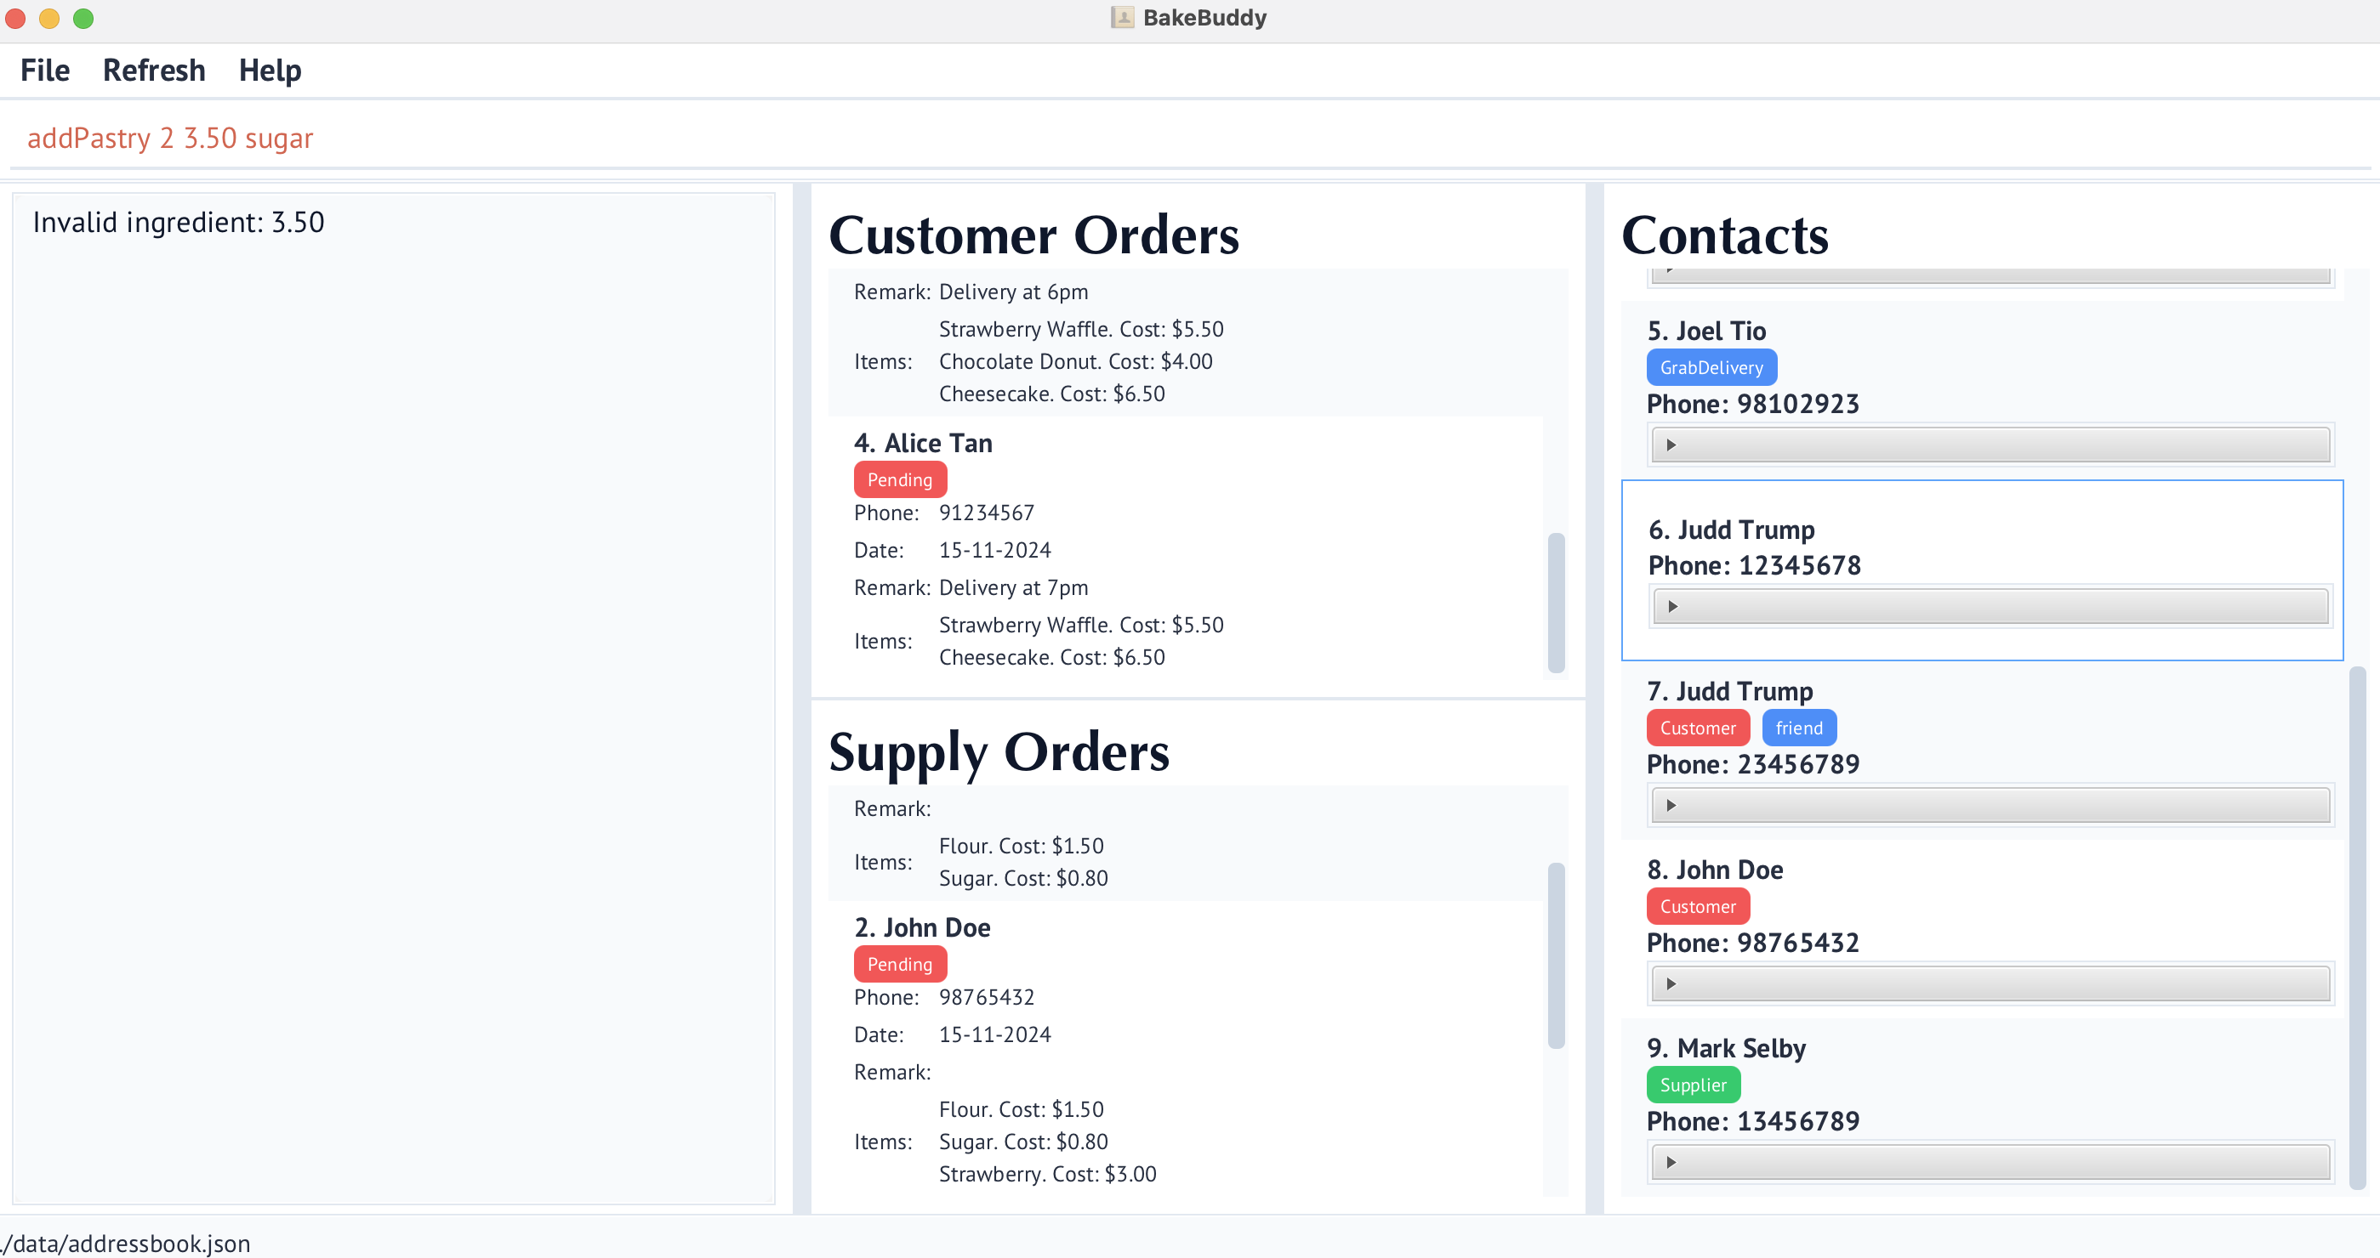Click John Doe's supply order Pending badge

[x=899, y=965]
